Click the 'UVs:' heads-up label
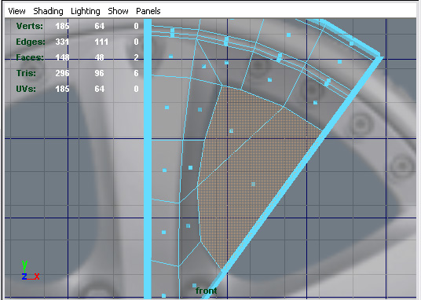Image resolution: width=421 pixels, height=300 pixels. (26, 89)
